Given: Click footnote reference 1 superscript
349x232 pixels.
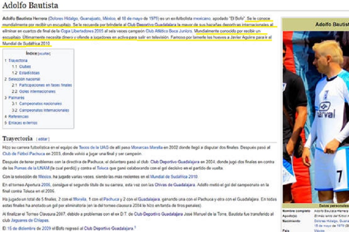Looking at the screenshot, I should tap(135, 227).
